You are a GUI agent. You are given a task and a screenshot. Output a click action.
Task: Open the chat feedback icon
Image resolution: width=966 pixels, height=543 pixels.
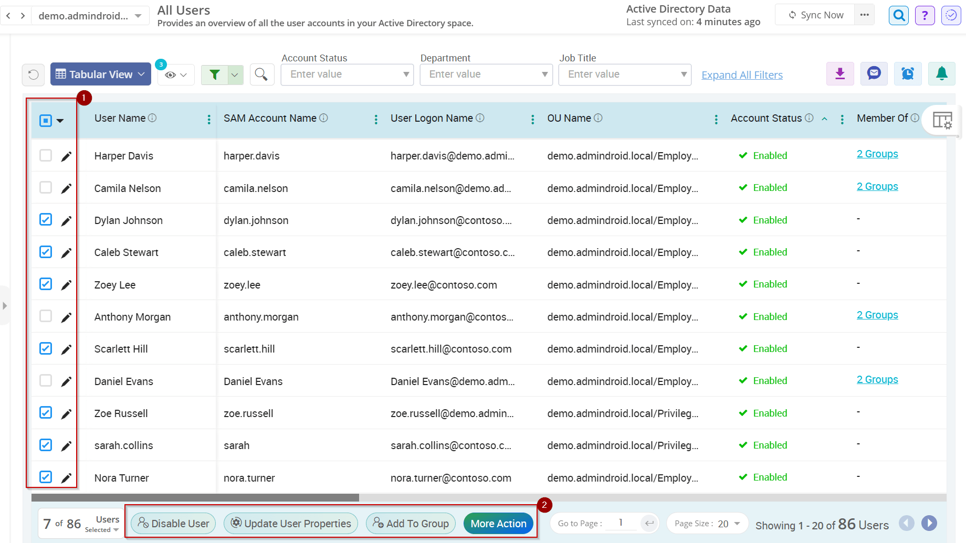(x=874, y=73)
